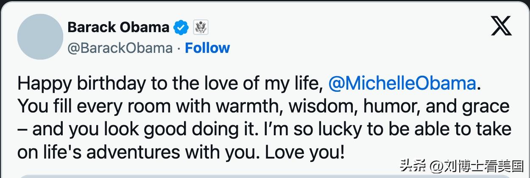The image size is (530, 178).
Task: Click the blue verified checkmark badge
Action: pos(181,28)
